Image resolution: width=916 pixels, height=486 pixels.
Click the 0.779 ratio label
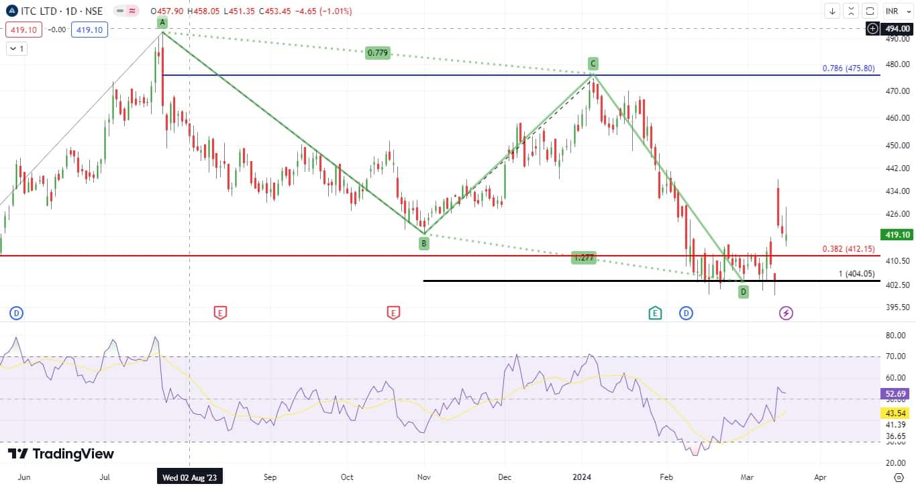click(x=377, y=52)
